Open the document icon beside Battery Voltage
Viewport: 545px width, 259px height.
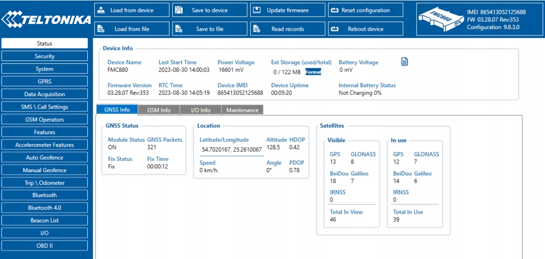pyautogui.click(x=404, y=62)
